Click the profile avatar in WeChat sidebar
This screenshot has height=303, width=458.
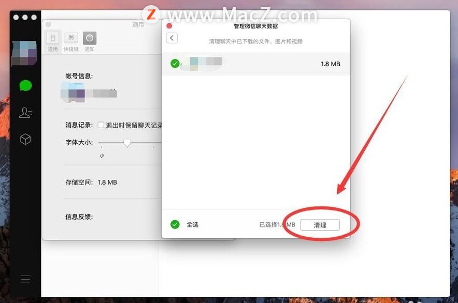[x=24, y=53]
